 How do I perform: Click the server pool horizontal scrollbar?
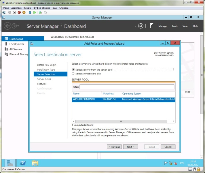(121, 121)
